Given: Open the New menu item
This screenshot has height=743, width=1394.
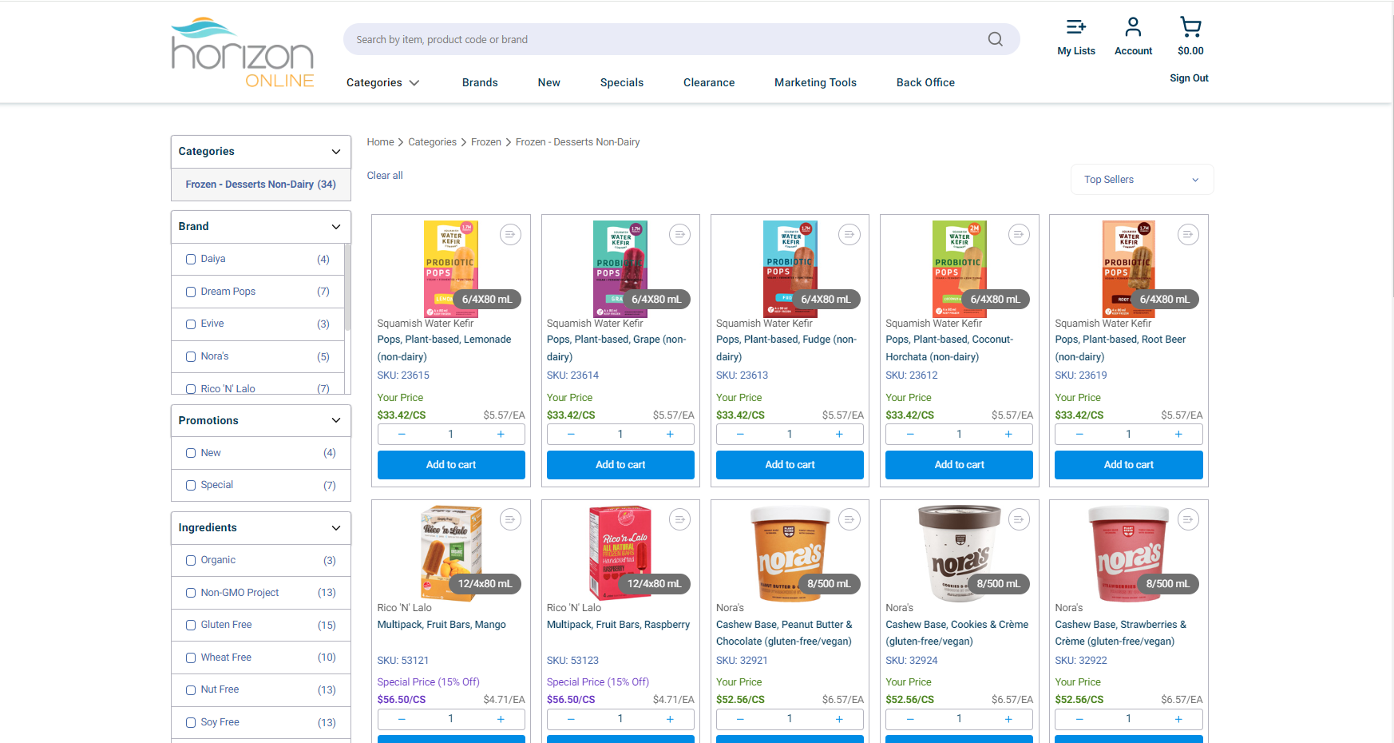Looking at the screenshot, I should coord(548,82).
